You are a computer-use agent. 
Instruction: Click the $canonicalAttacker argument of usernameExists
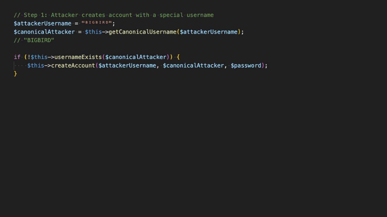[x=136, y=57]
